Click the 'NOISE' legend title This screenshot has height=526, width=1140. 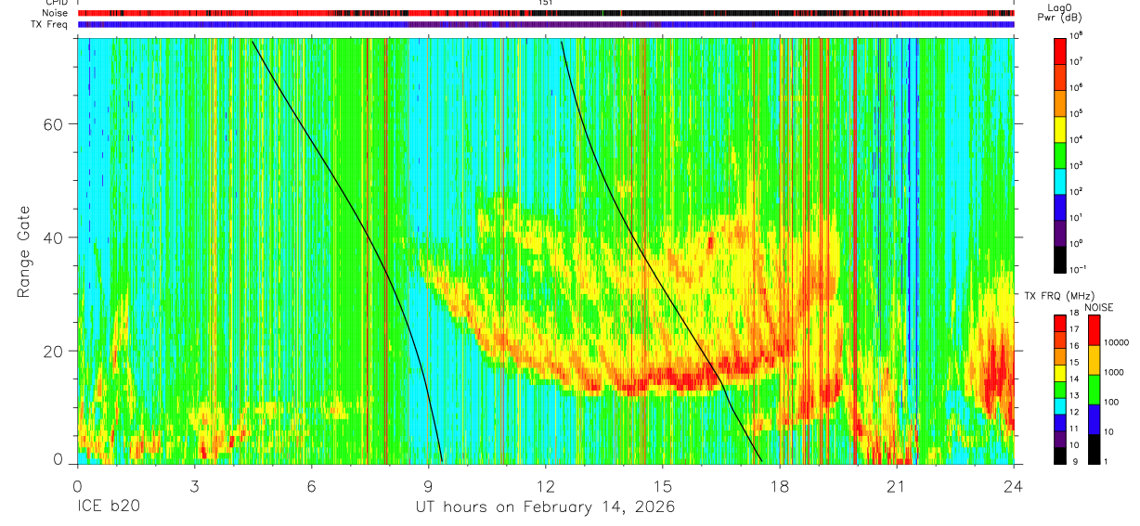1099,306
